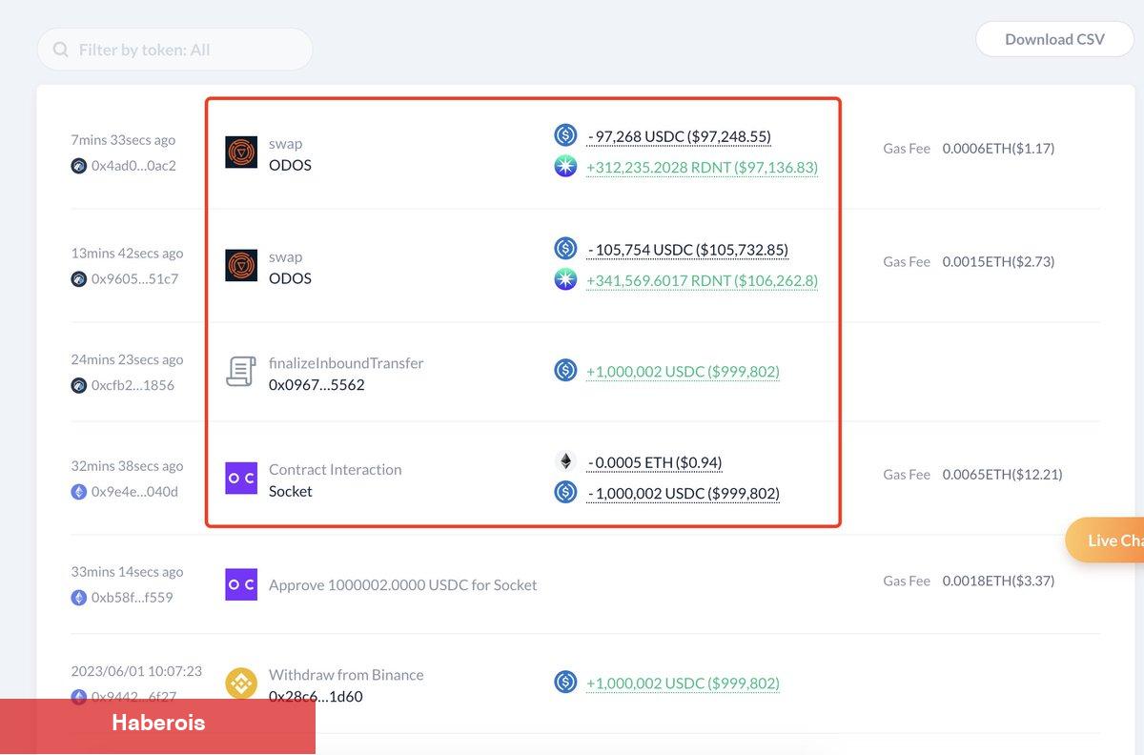The height and width of the screenshot is (755, 1144).
Task: Click -0.0005 ETH ($0.94) amount
Action: [654, 462]
